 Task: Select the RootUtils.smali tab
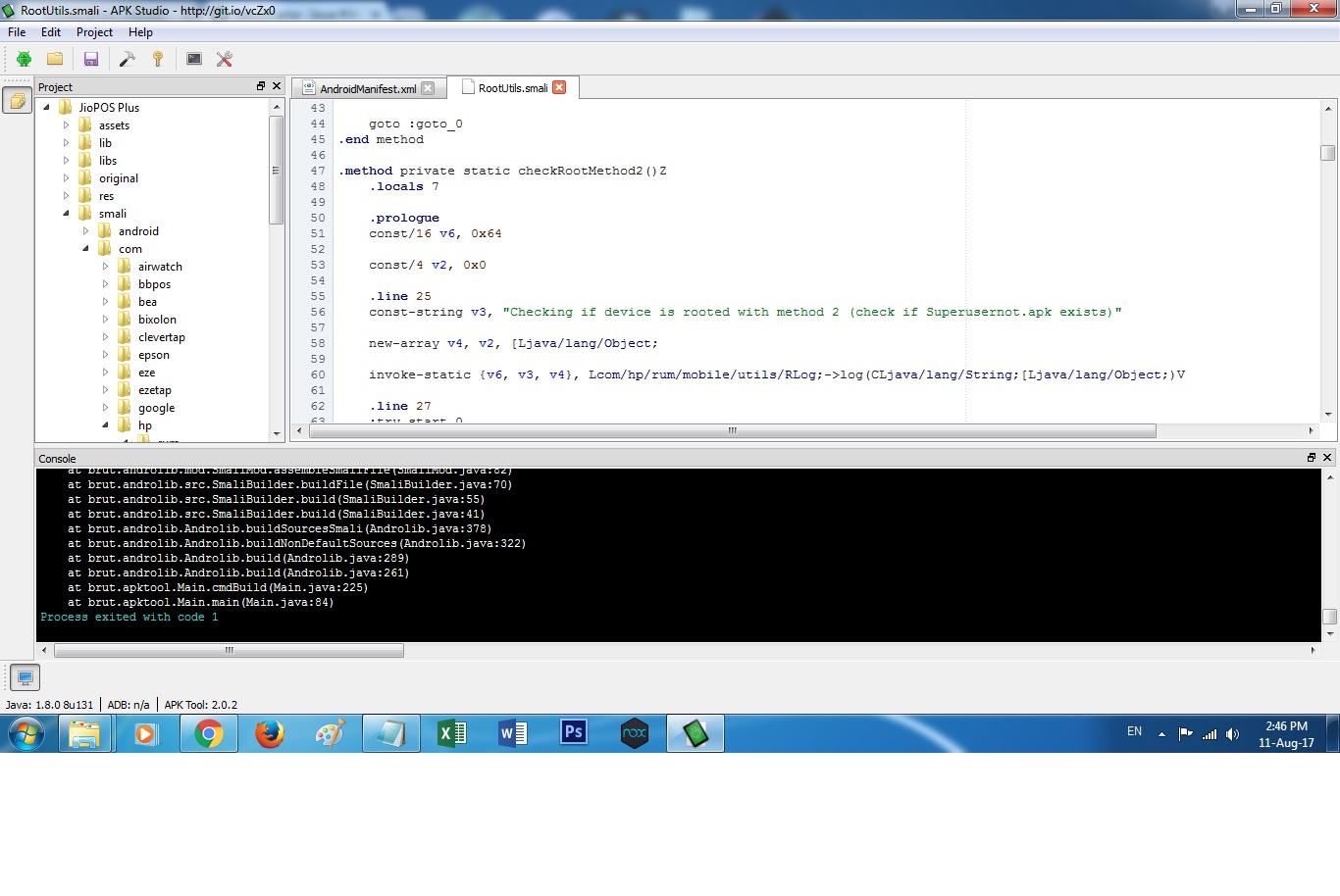513,87
